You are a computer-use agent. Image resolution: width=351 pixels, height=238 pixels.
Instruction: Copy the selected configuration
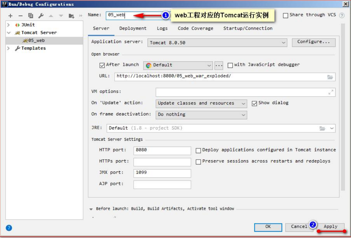pos(31,16)
